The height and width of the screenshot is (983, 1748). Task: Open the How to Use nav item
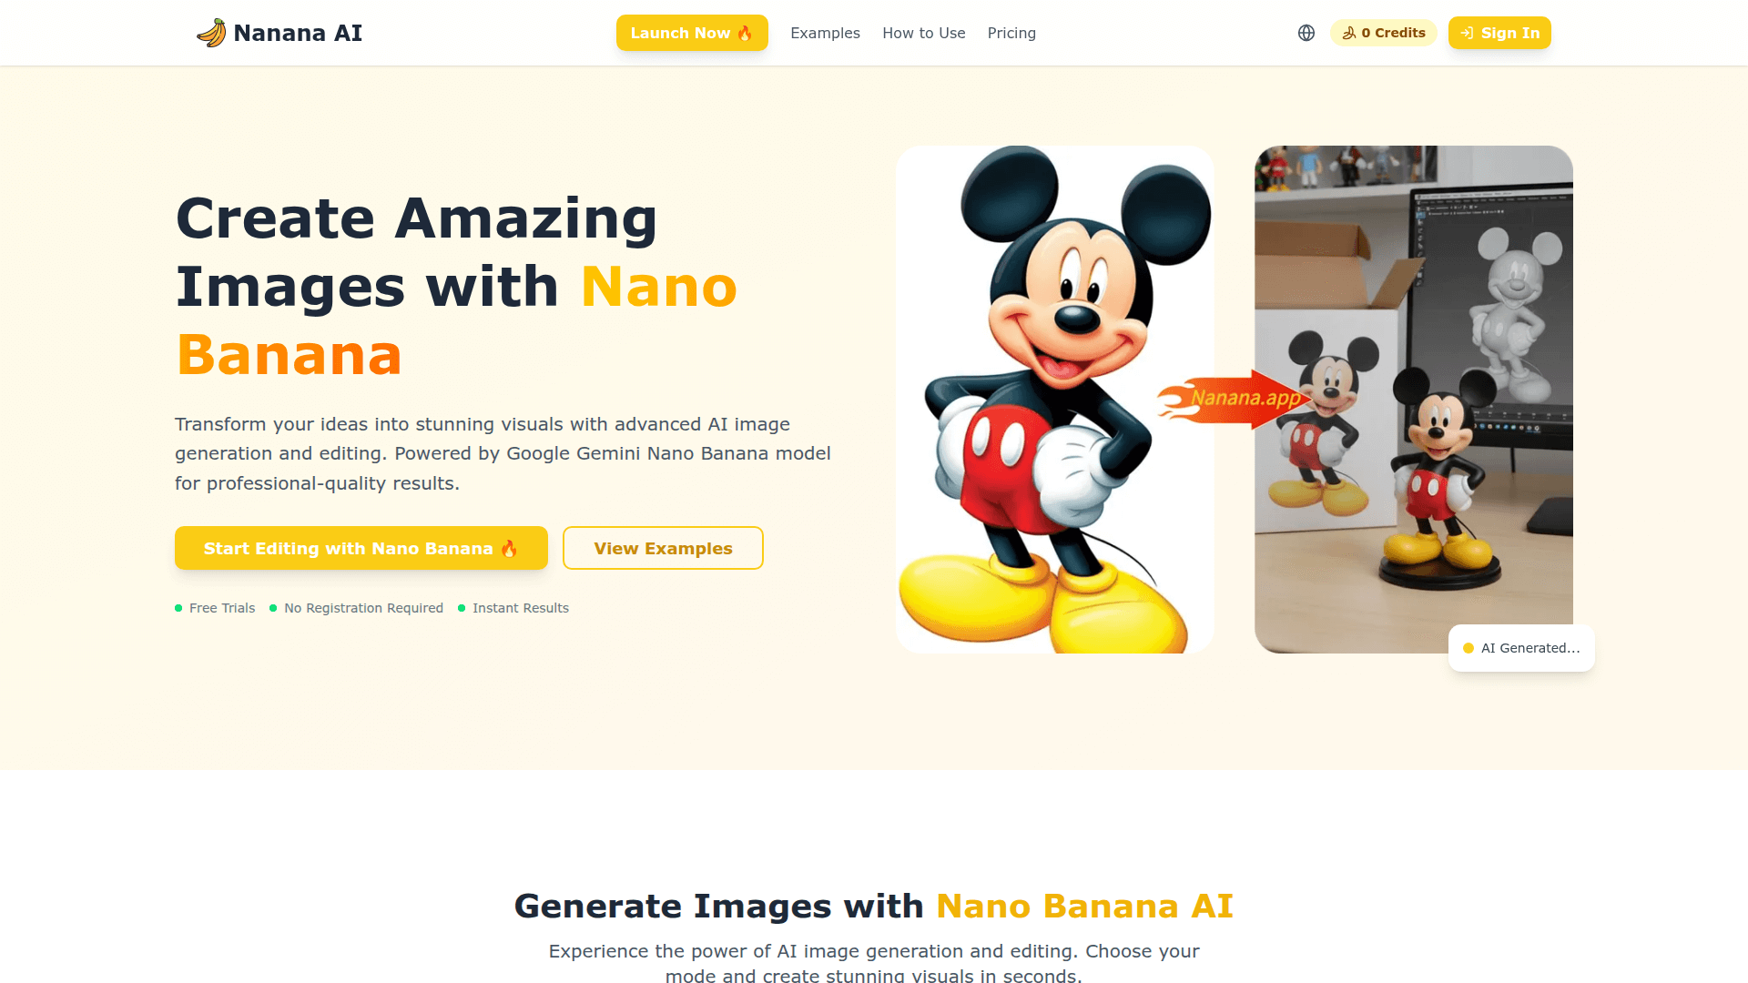click(x=923, y=33)
